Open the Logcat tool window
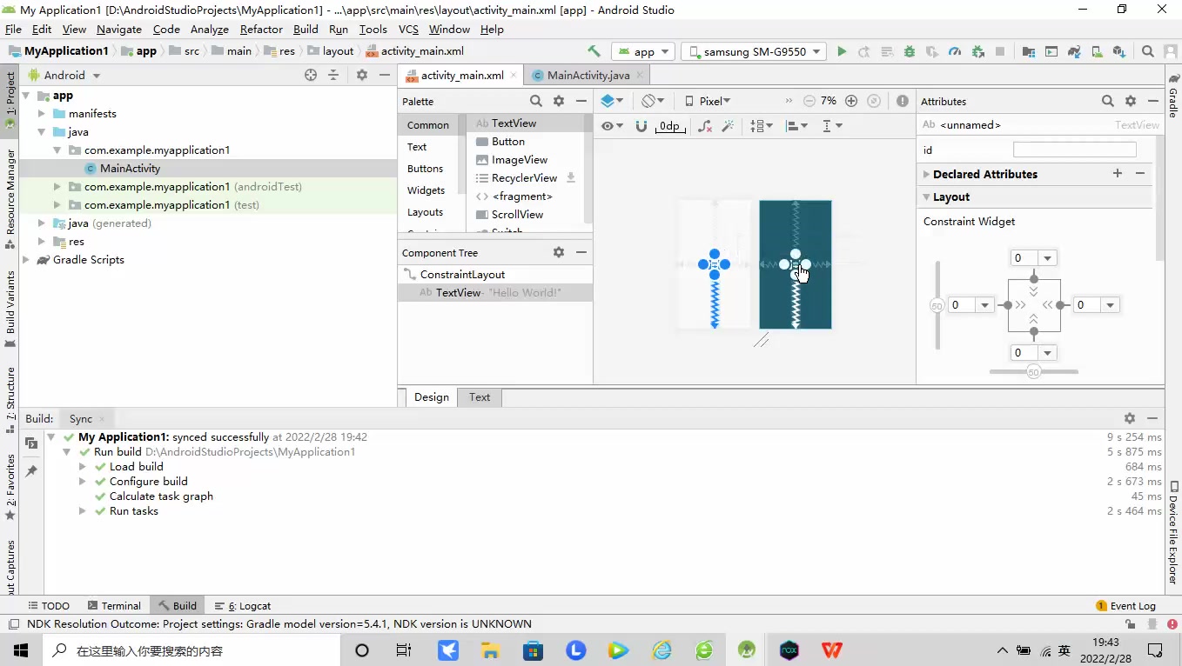 point(241,606)
